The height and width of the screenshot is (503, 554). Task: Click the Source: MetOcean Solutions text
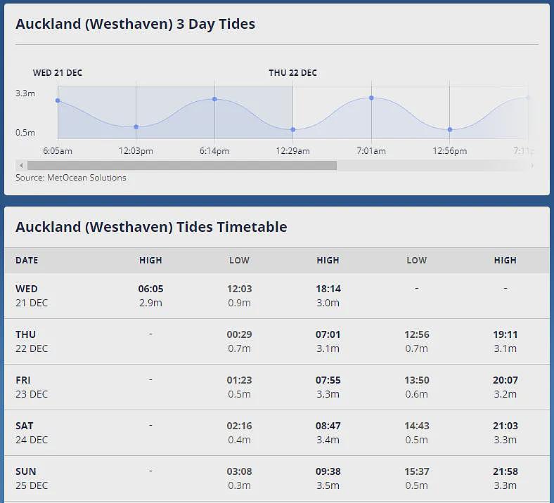[x=71, y=178]
